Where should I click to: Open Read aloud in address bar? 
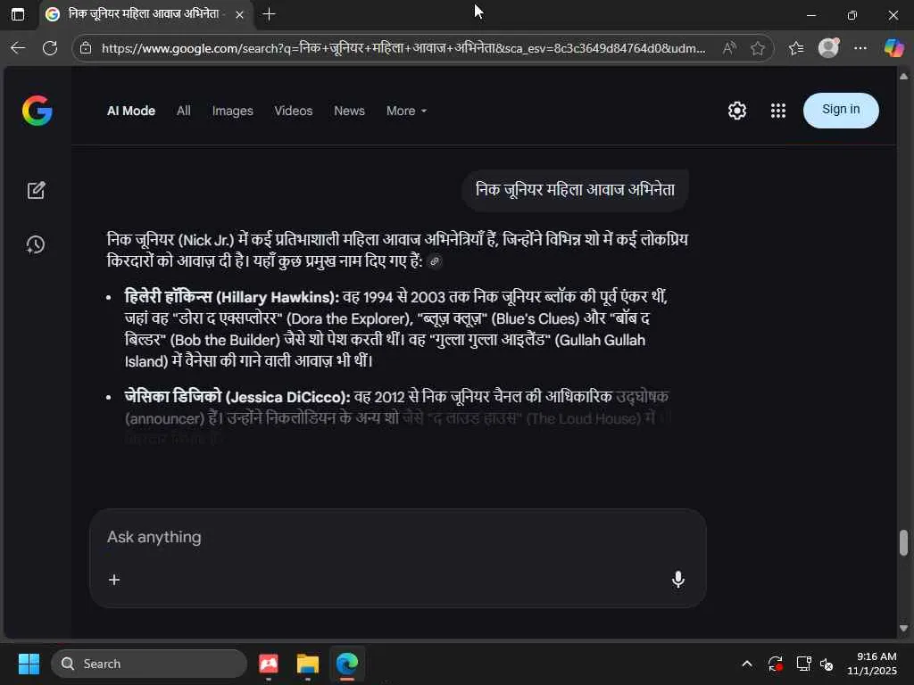coord(728,48)
